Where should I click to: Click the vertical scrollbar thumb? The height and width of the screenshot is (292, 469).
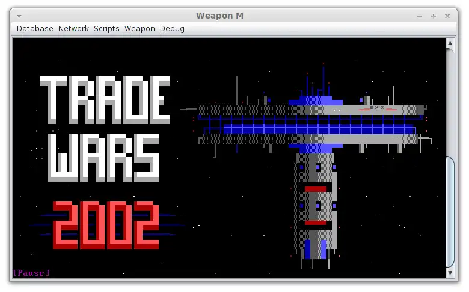pyautogui.click(x=450, y=212)
